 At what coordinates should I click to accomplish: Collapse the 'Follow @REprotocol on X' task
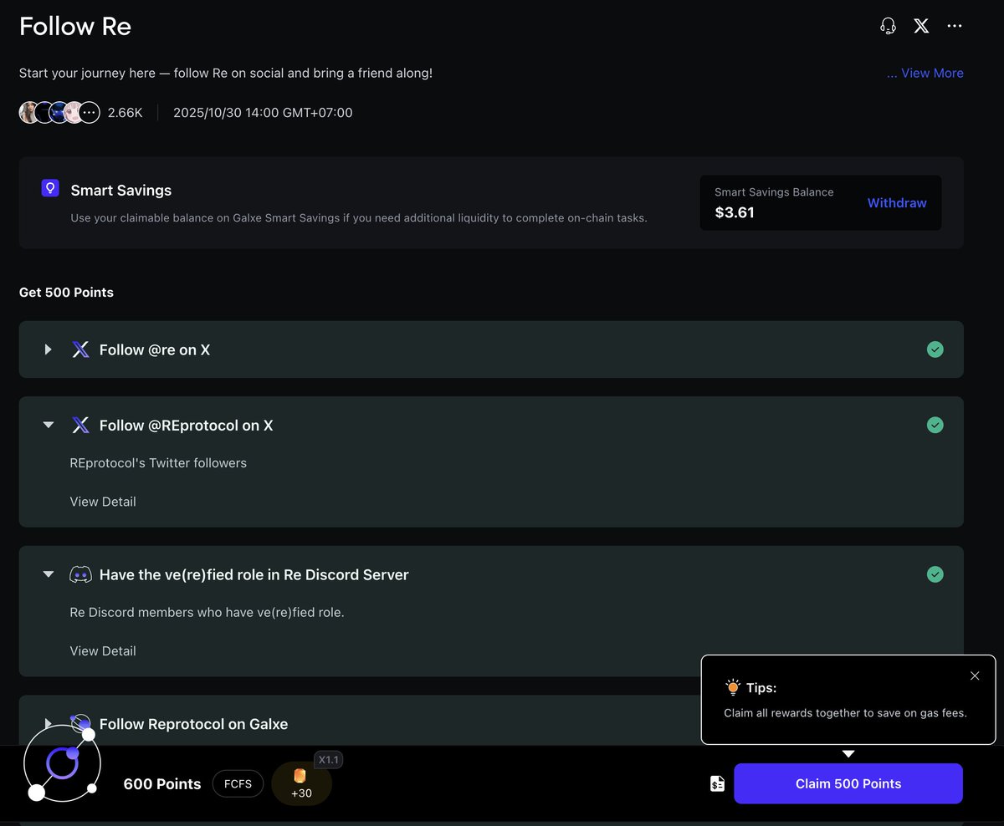pyautogui.click(x=48, y=425)
